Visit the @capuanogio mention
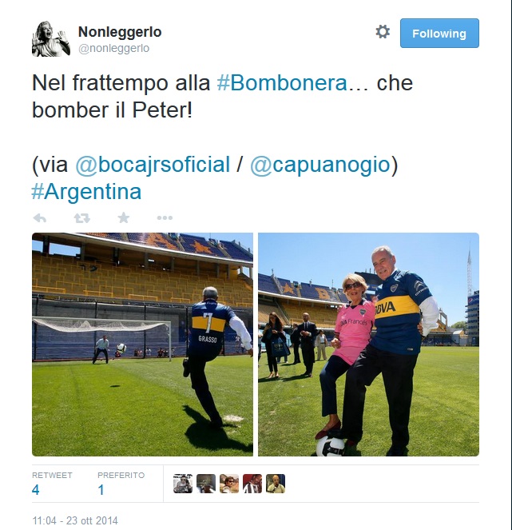This screenshot has height=530, width=512. coord(320,165)
